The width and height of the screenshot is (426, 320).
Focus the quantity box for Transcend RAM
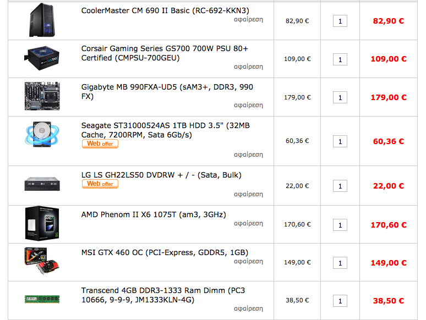click(340, 301)
